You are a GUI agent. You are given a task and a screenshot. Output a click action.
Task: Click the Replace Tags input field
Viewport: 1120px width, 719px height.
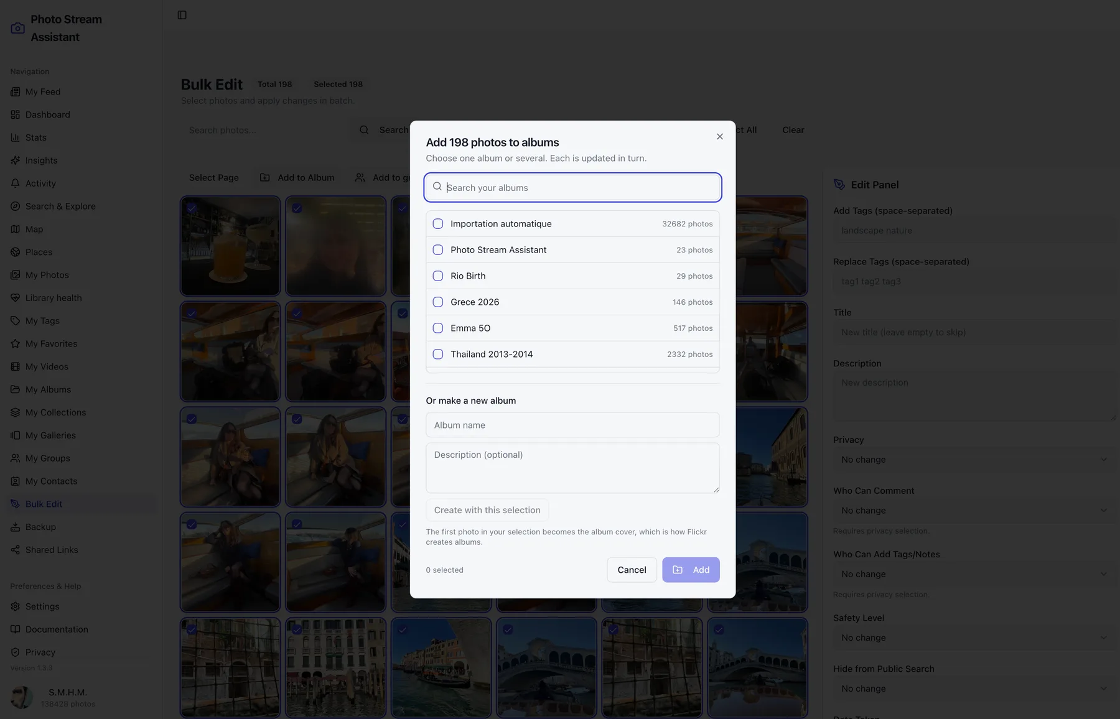[974, 282]
